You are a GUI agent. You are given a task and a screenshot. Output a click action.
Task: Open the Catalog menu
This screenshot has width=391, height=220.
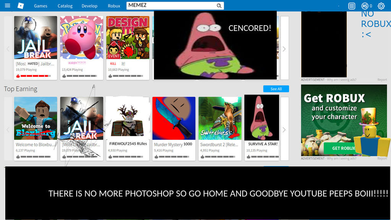65,6
